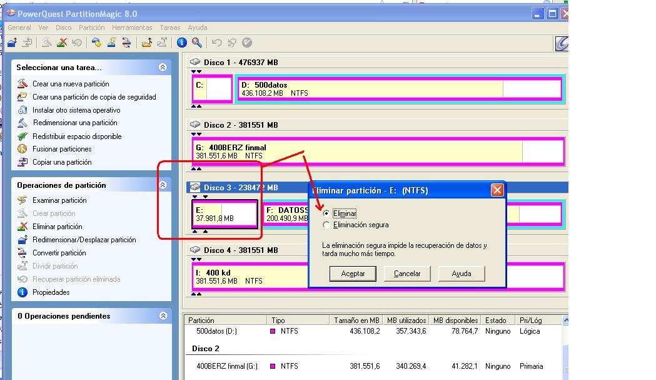Click the partition list scrollbar up arrow
The width and height of the screenshot is (656, 380).
click(565, 320)
